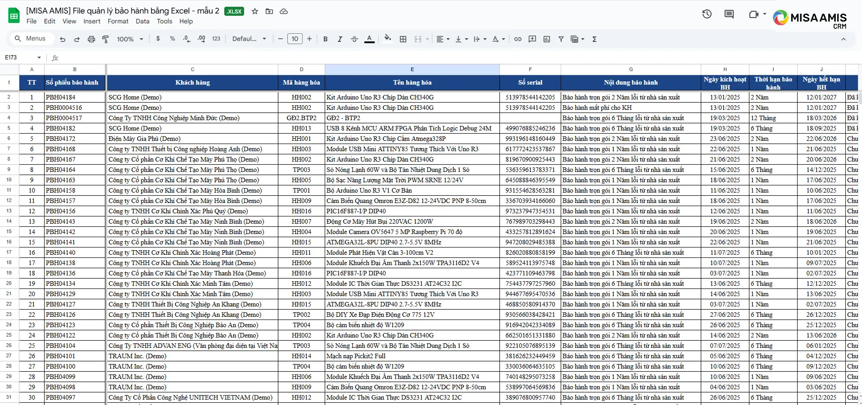Open version history clock icon
The height and width of the screenshot is (405, 862).
pyautogui.click(x=707, y=14)
